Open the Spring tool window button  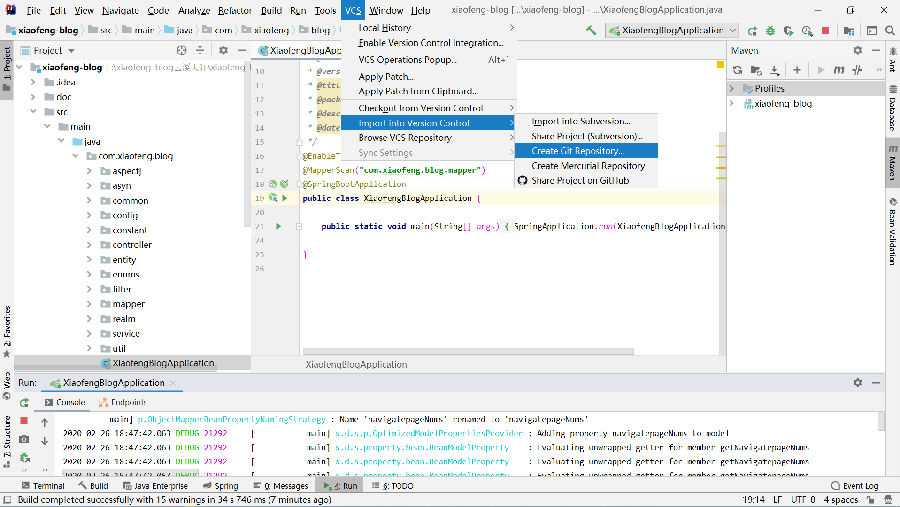coord(220,486)
